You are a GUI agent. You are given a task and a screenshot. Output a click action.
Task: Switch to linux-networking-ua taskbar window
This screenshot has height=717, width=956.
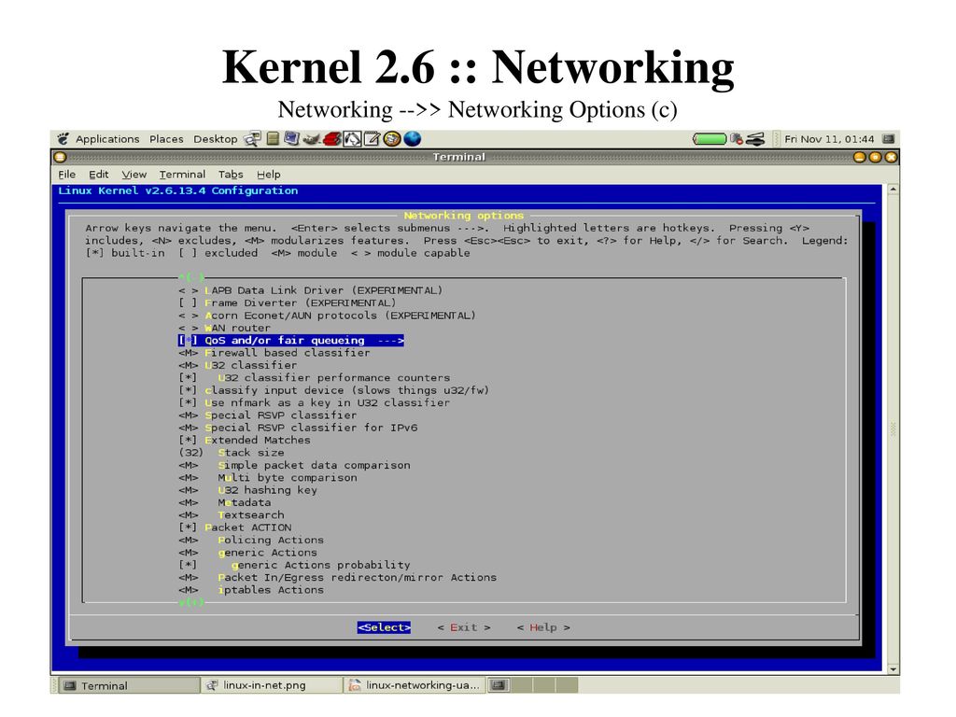[415, 685]
